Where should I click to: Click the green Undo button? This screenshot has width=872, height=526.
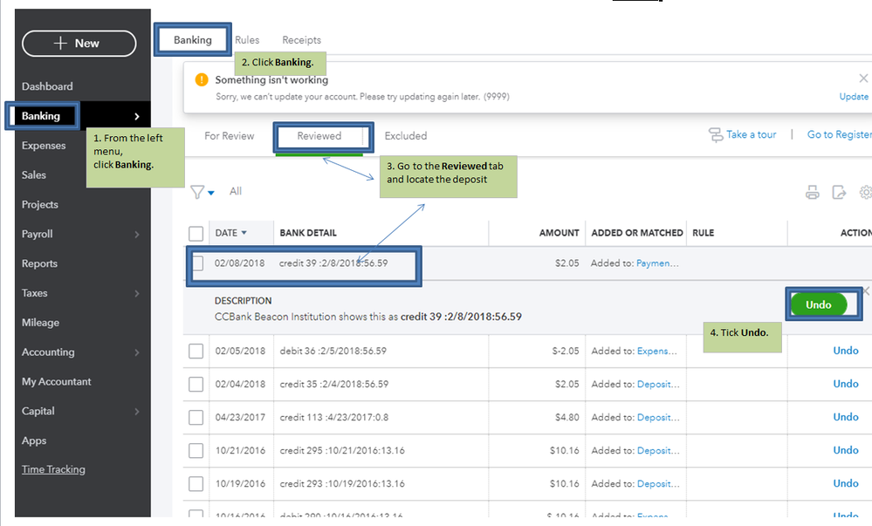(819, 304)
